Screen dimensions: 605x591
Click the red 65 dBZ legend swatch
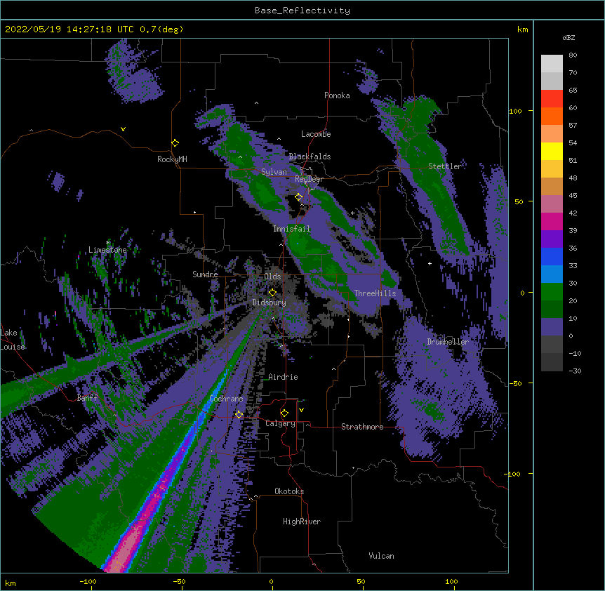[x=552, y=99]
